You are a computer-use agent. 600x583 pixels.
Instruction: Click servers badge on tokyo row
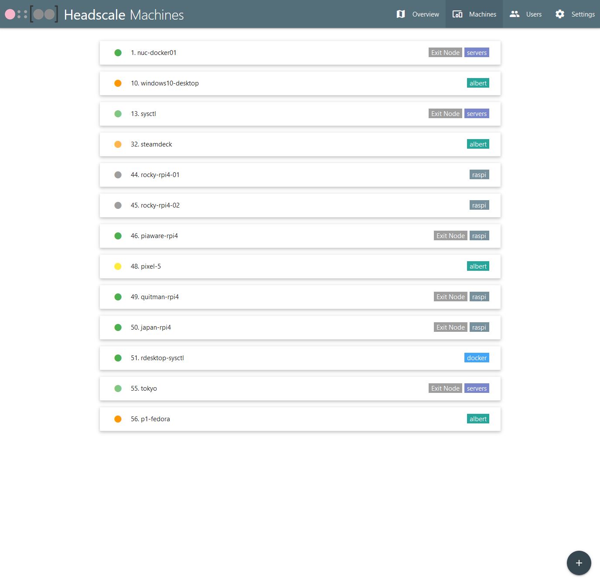[477, 389]
